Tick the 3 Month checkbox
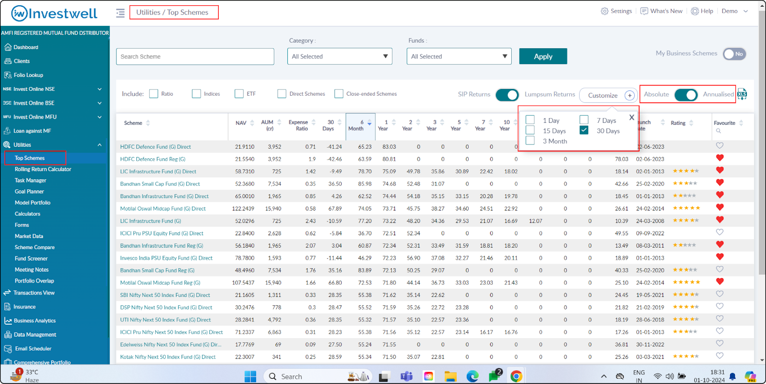Image resolution: width=766 pixels, height=384 pixels. pos(530,141)
